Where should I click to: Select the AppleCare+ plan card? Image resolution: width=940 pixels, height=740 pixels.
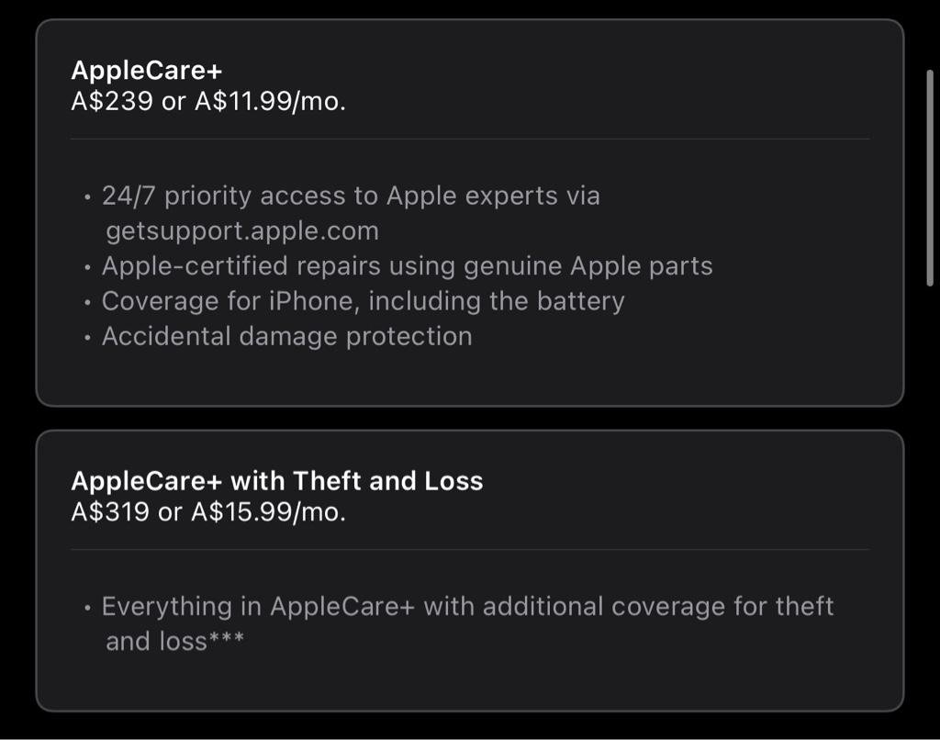tap(469, 213)
